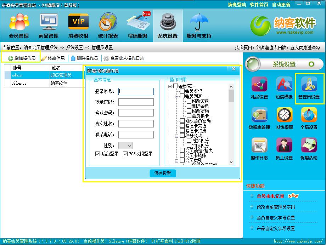Uncheck the 后台登录 checkbox
The height and width of the screenshot is (245, 326).
pos(98,154)
